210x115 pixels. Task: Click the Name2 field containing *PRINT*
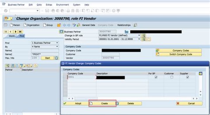(45, 54)
